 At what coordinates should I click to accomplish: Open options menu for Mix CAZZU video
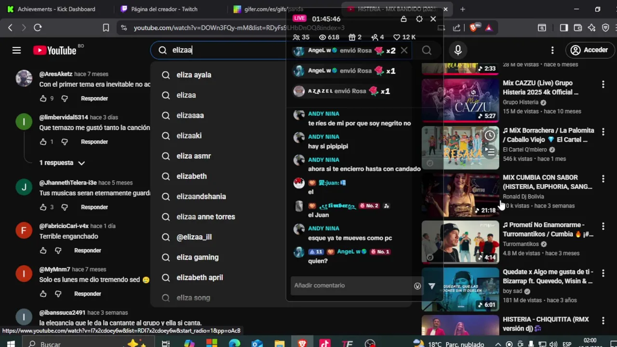603,85
